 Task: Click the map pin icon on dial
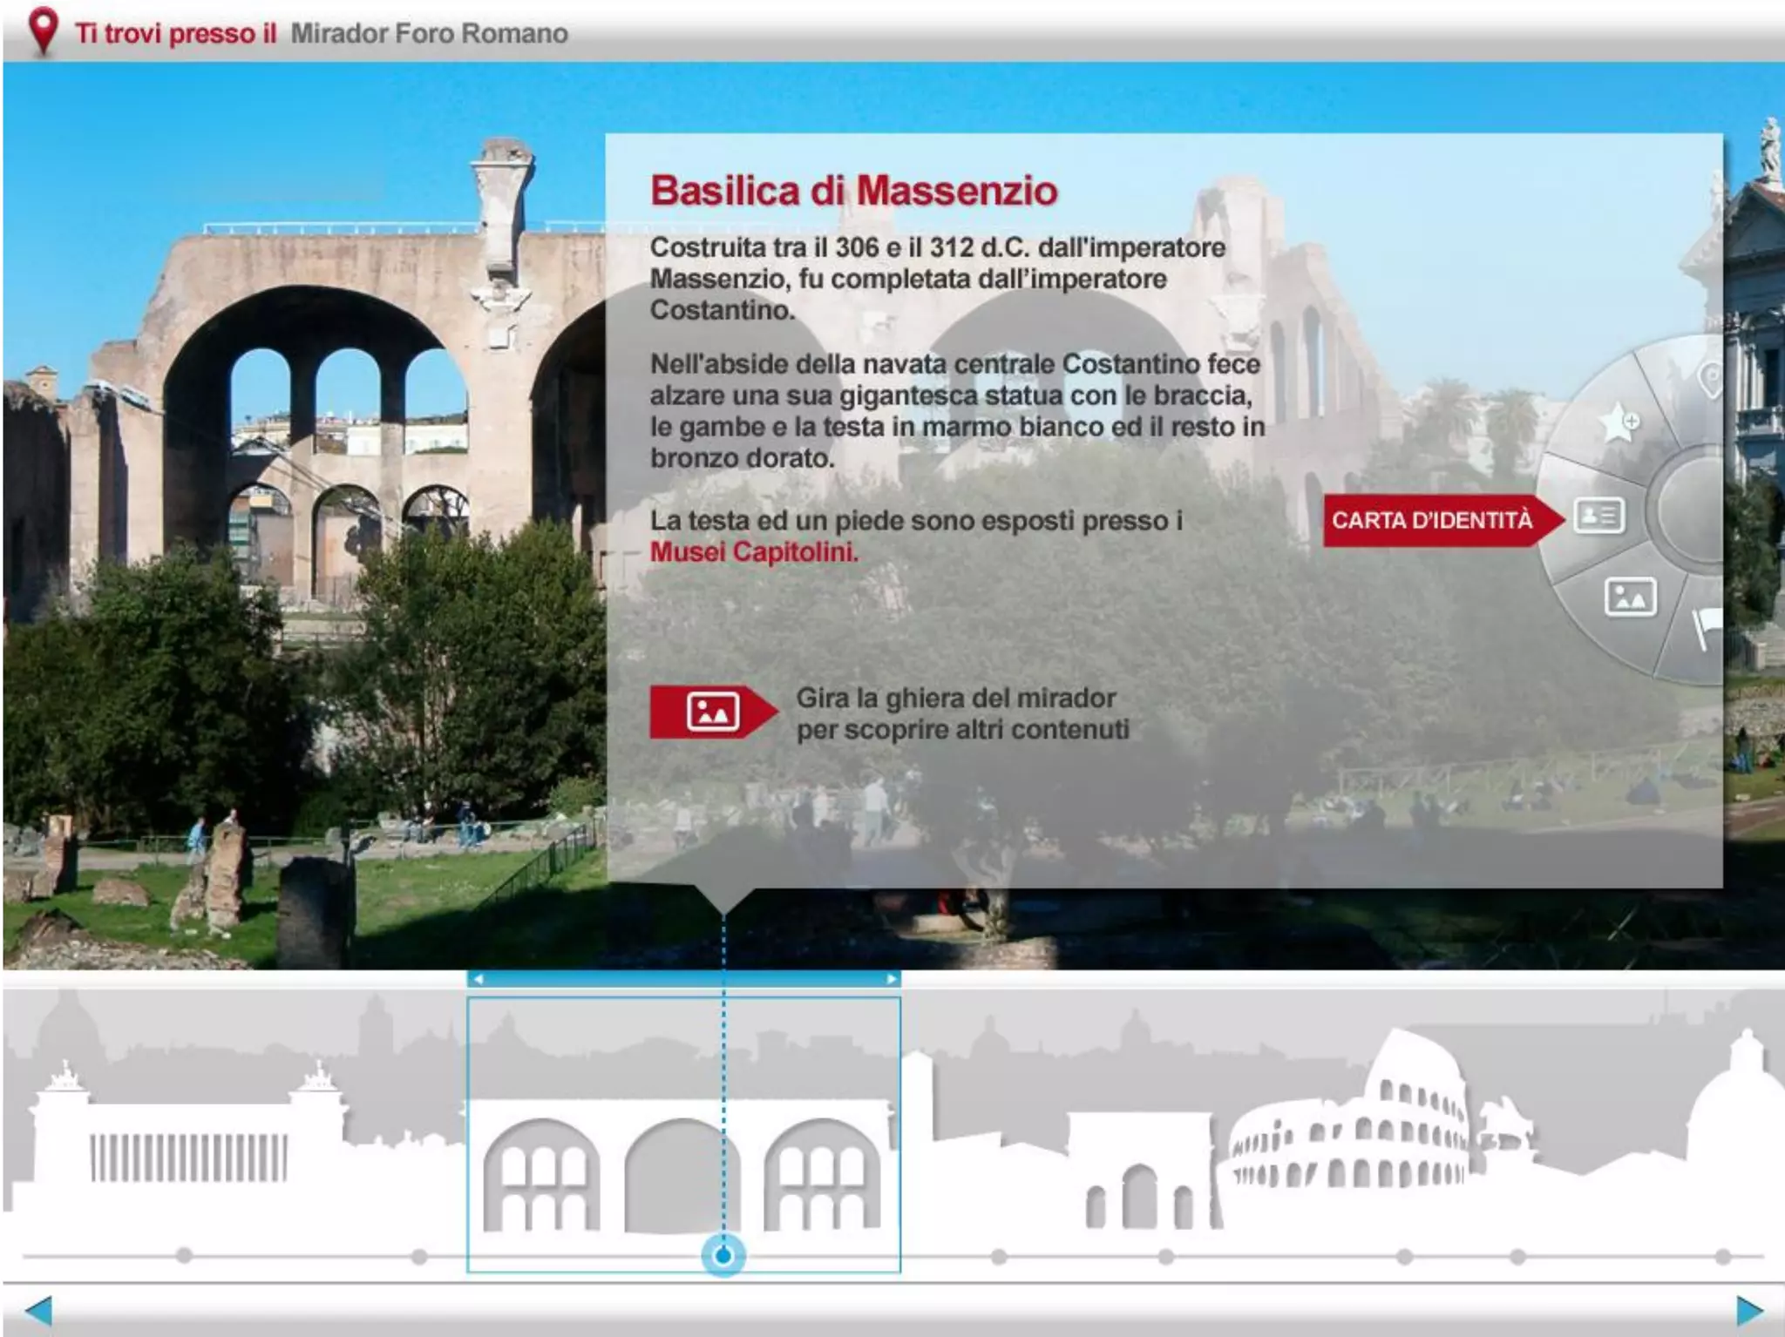[1710, 380]
